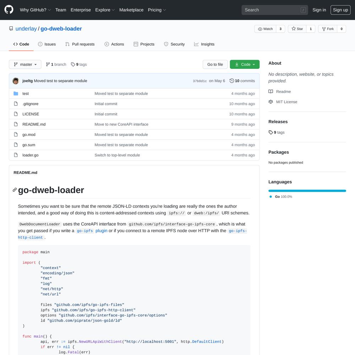
Task: Open the Marketplace nav item
Action: (x=131, y=10)
